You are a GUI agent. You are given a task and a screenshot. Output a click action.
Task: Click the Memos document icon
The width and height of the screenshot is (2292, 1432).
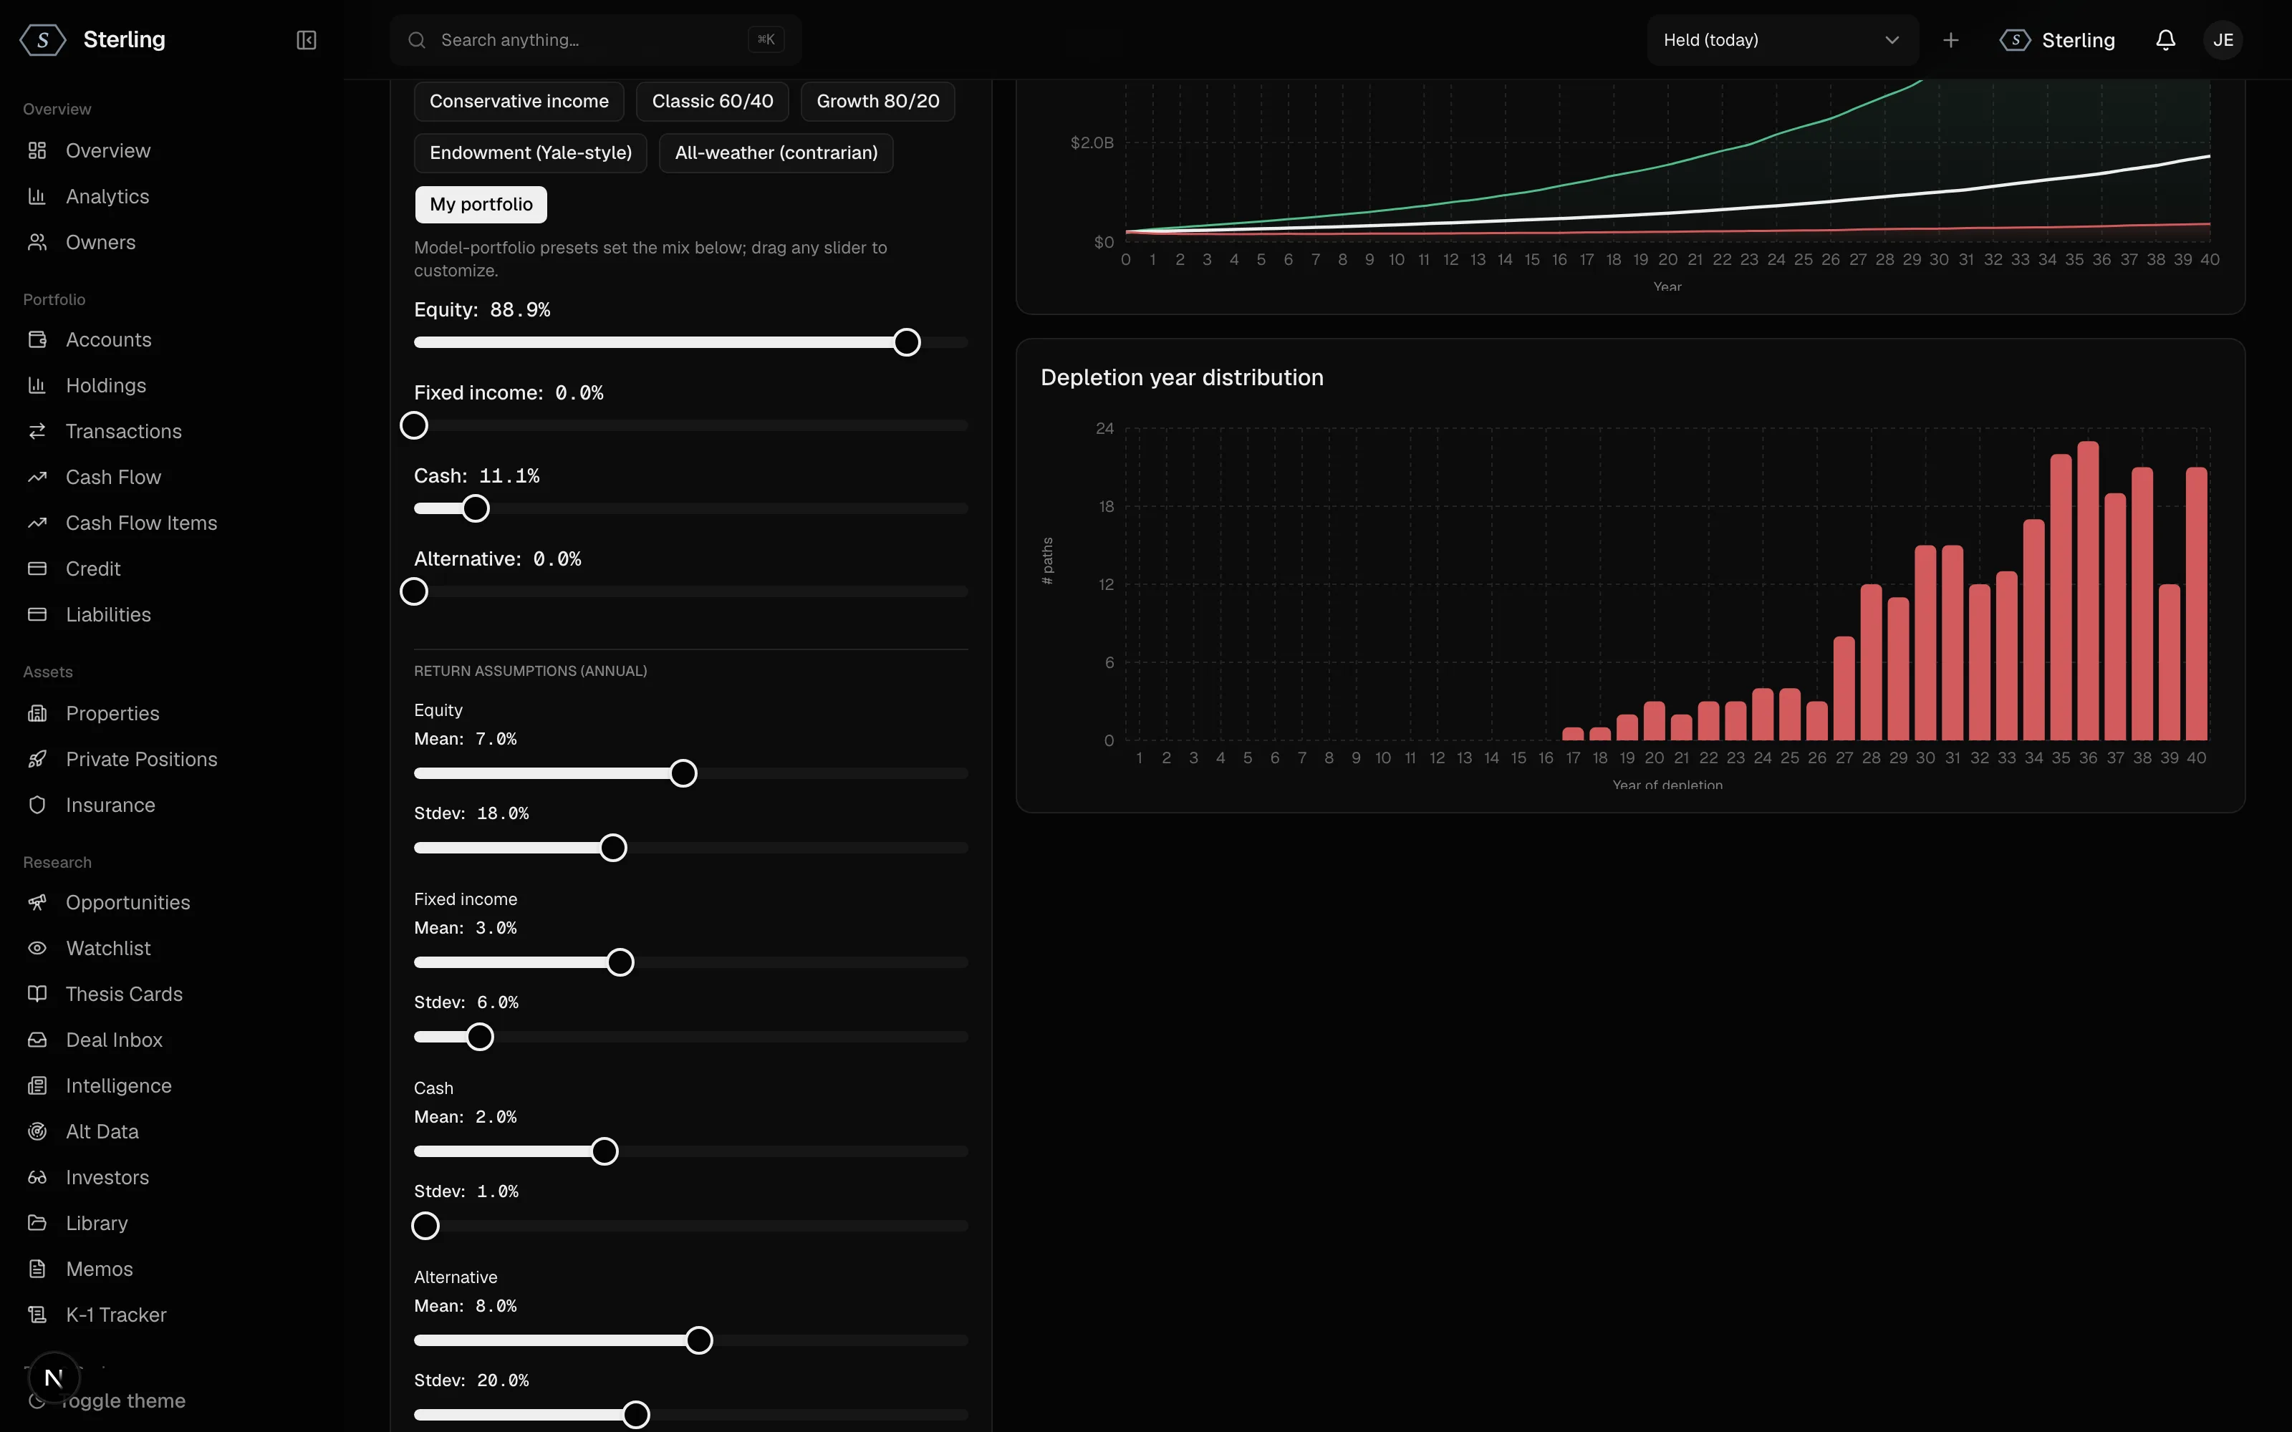pyautogui.click(x=37, y=1269)
